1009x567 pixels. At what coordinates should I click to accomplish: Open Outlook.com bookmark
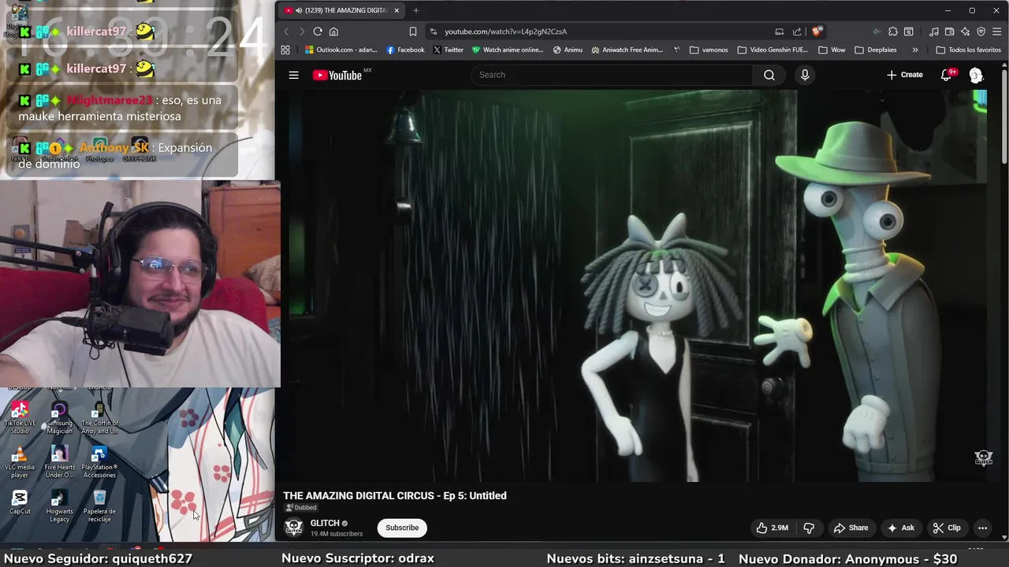(x=341, y=50)
